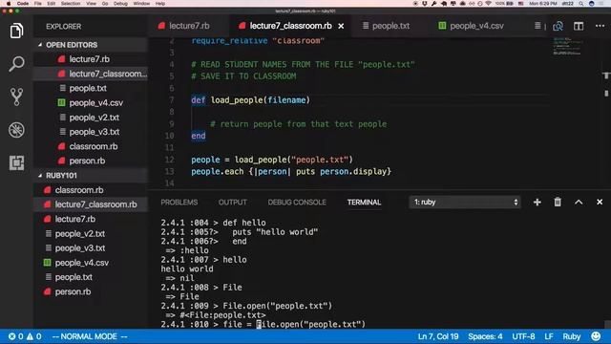Open people_v2.txt in RUBY101 folder
The width and height of the screenshot is (611, 344).
coord(91,233)
